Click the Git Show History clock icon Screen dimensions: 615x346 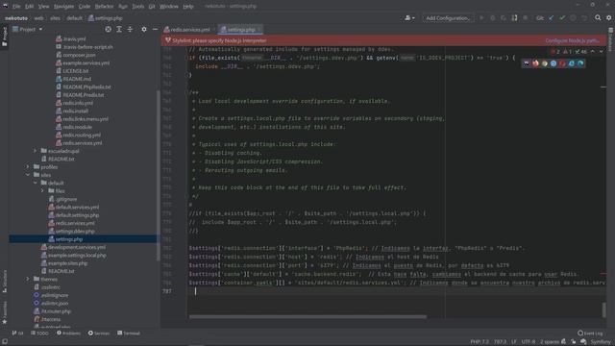(573, 18)
